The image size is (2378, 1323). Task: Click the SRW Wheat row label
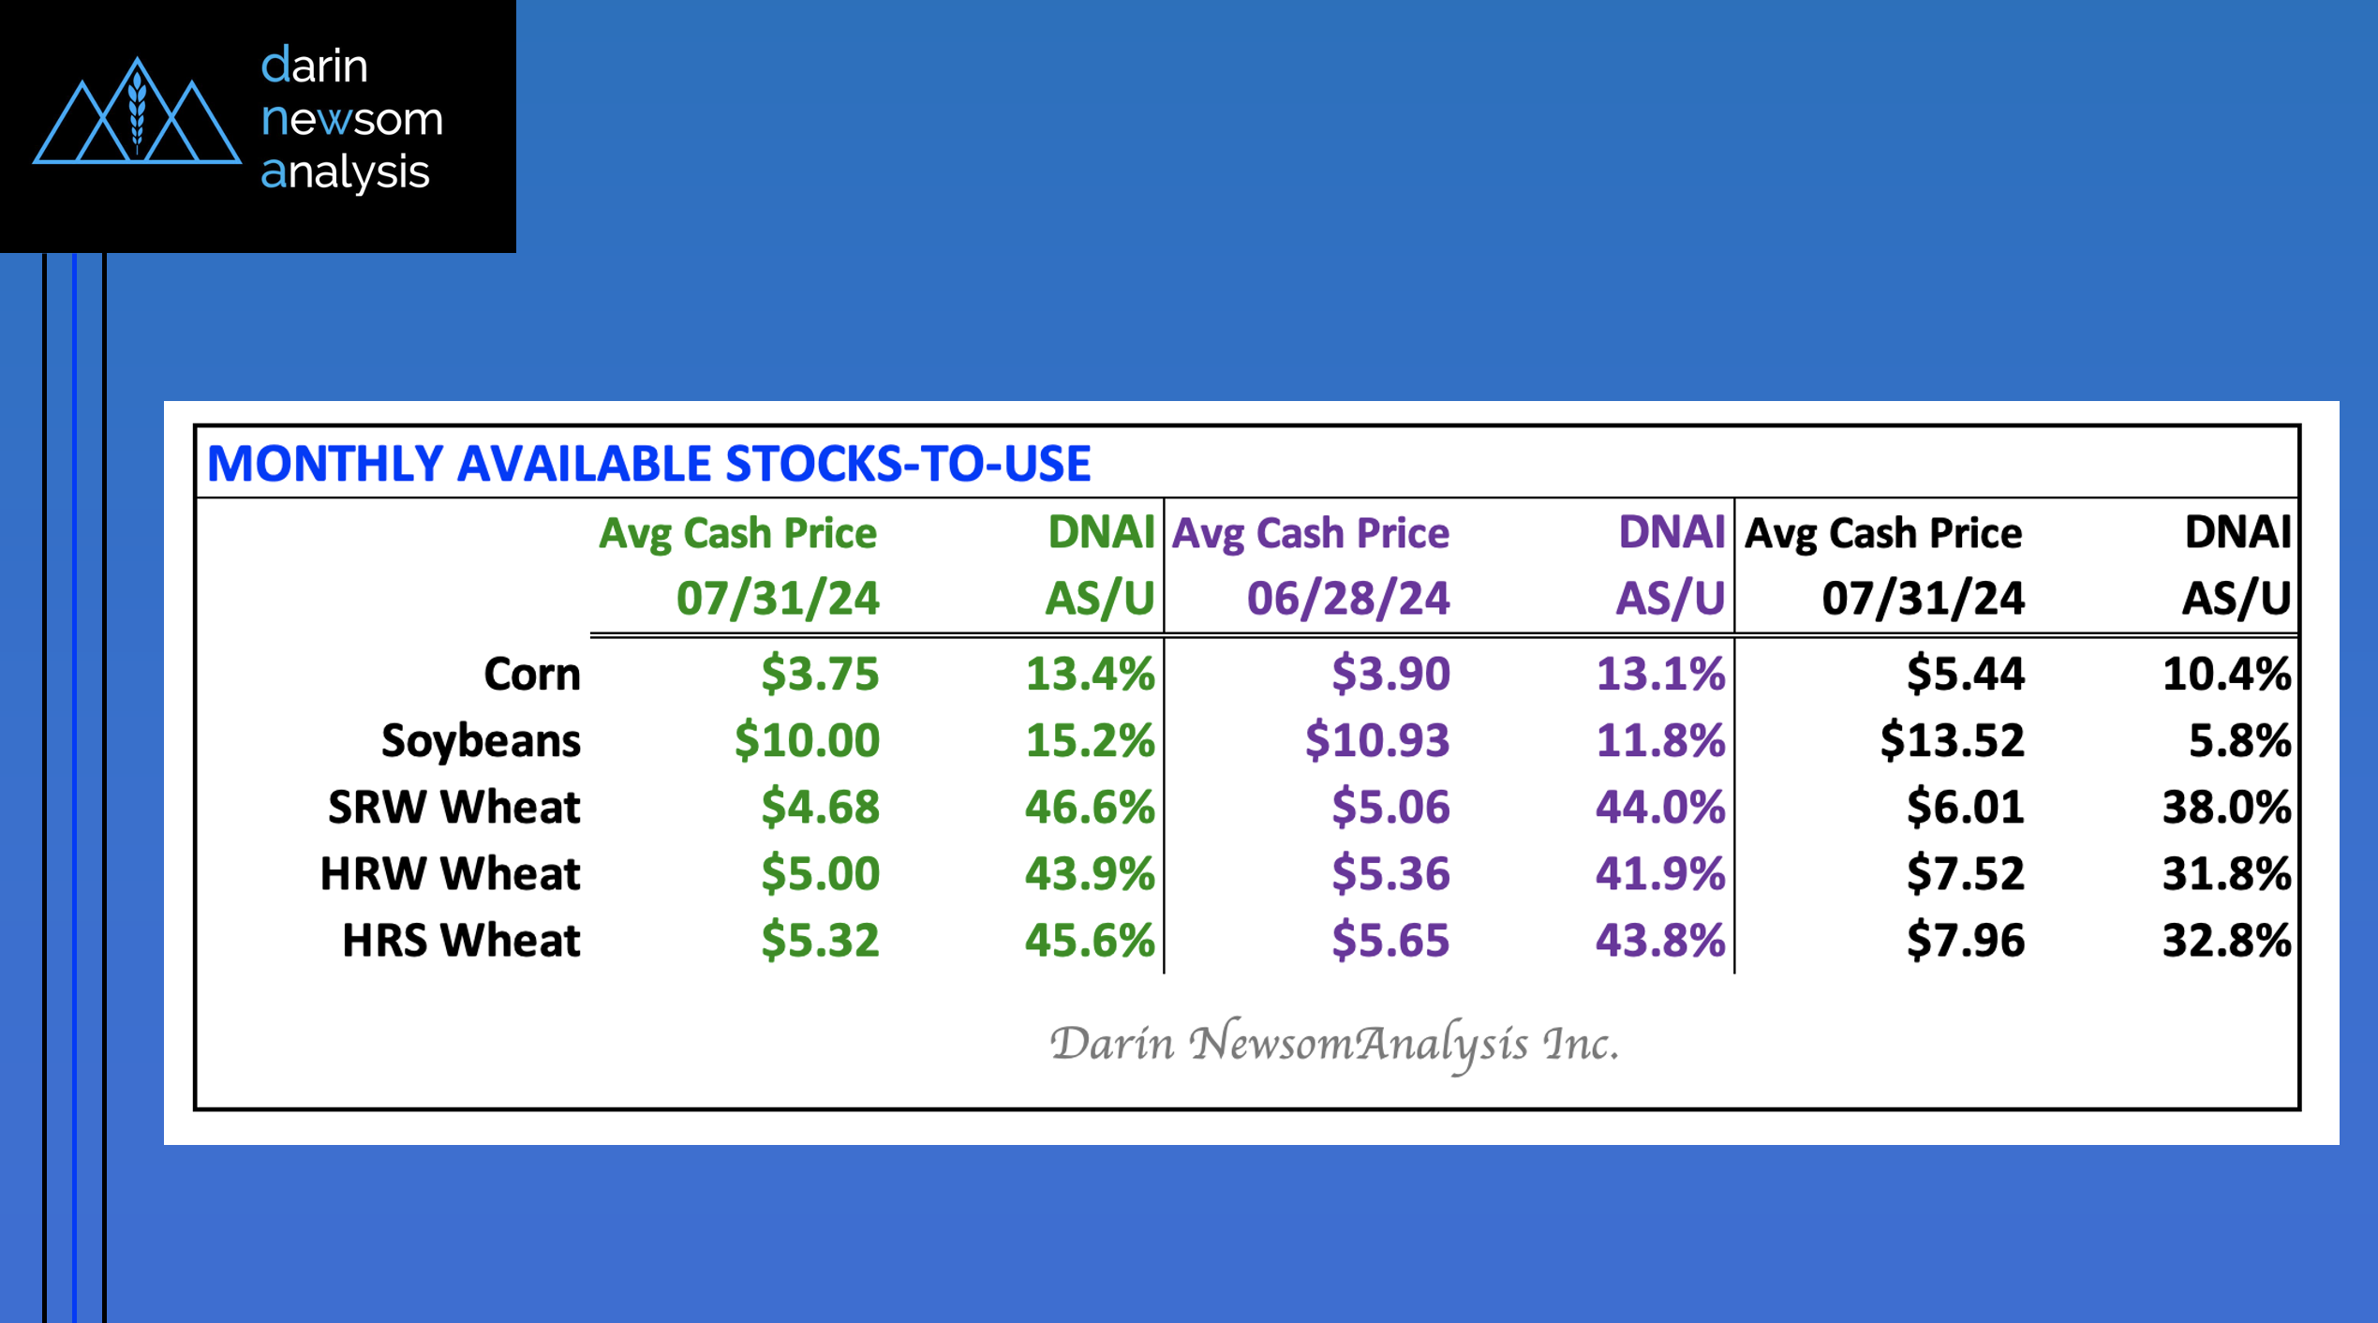coord(453,807)
